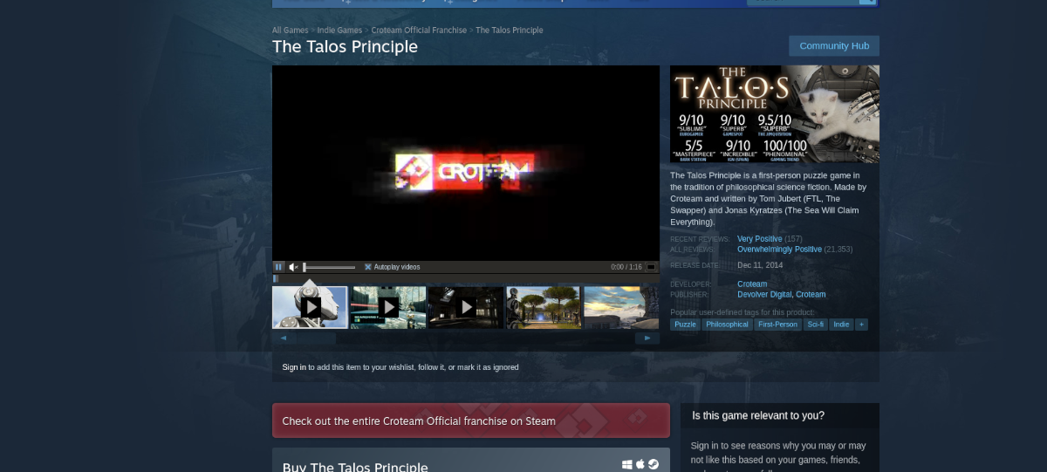Image resolution: width=1047 pixels, height=472 pixels.
Task: Click The Talos Principle header image with review scores
Action: point(775,114)
